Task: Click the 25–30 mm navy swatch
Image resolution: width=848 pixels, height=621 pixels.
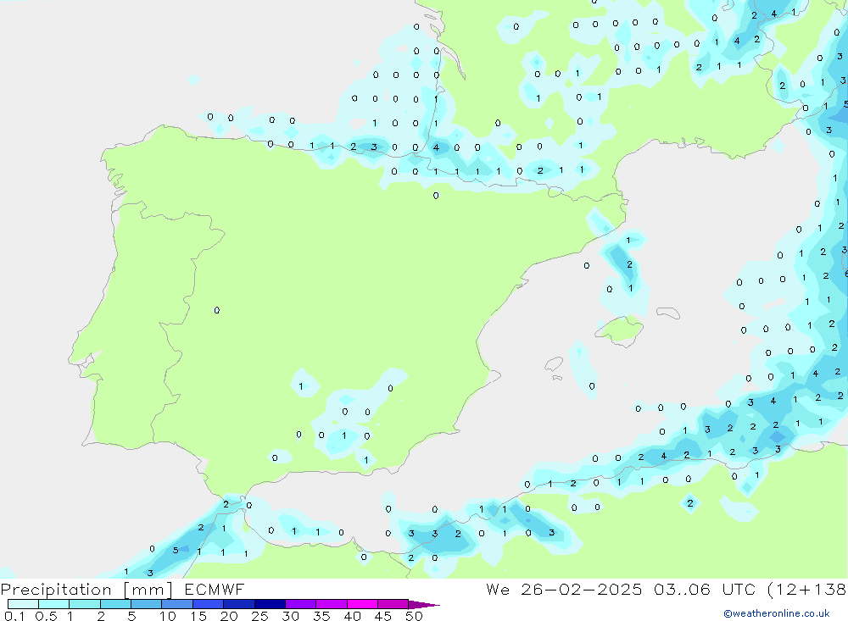Action: pos(270,604)
